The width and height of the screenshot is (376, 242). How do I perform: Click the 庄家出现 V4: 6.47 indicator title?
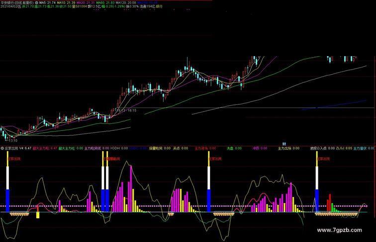(x=18, y=148)
